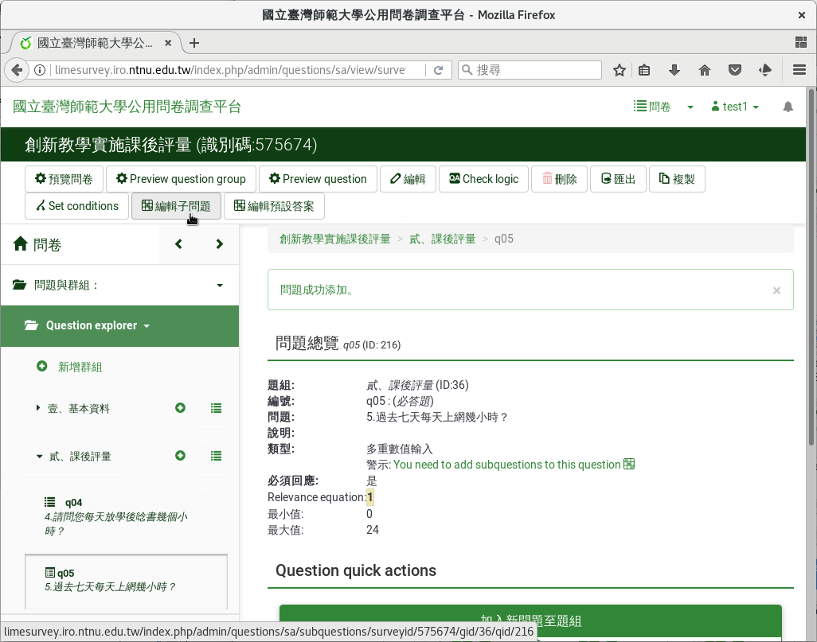Click the notifications bell icon
Viewport: 817px width, 642px height.
[788, 107]
